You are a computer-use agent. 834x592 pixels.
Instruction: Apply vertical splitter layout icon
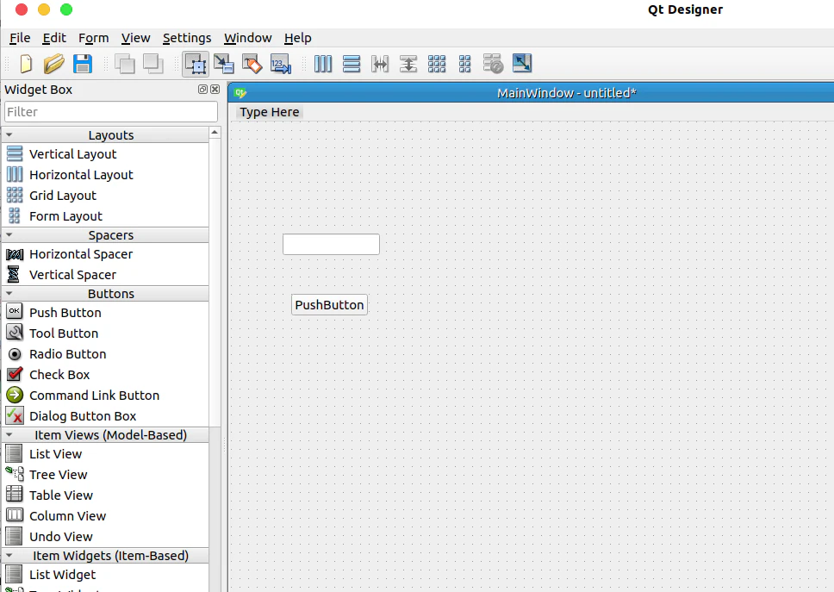click(408, 64)
